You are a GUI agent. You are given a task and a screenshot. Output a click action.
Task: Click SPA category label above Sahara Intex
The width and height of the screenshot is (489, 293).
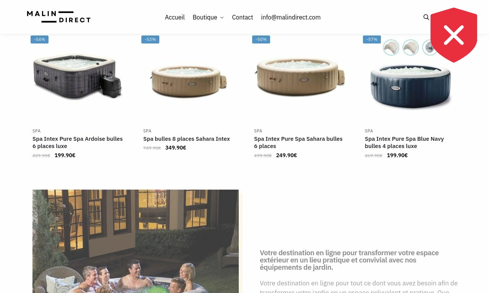pyautogui.click(x=147, y=131)
